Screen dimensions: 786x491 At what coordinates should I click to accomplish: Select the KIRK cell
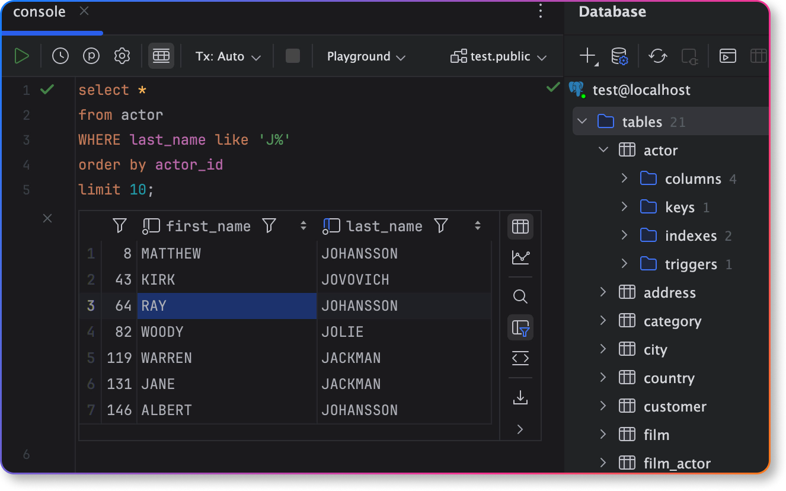227,280
